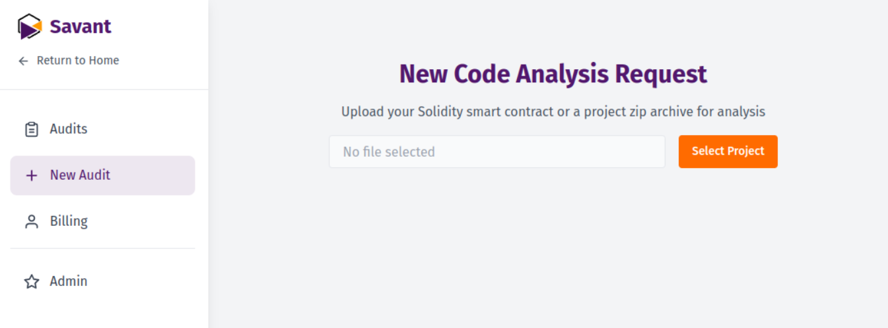Click the divider line above Admin
The height and width of the screenshot is (328, 888).
[102, 248]
